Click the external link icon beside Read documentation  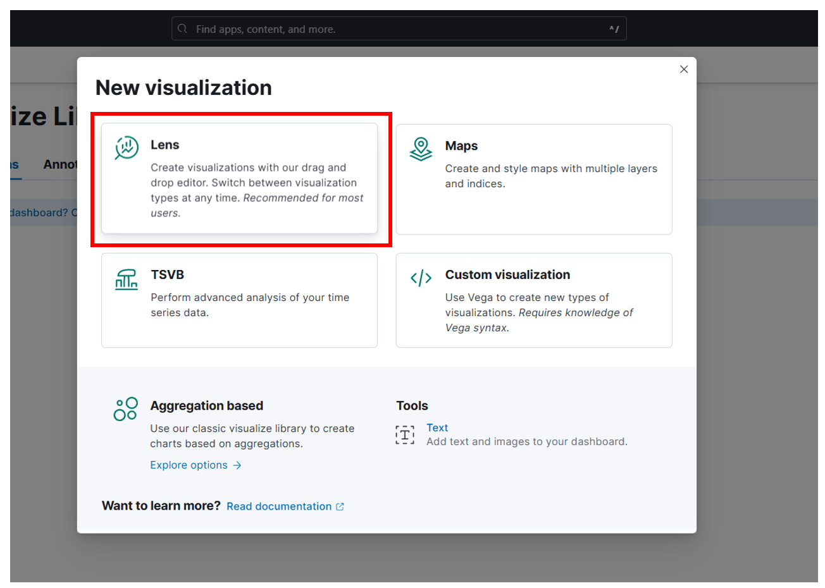pyautogui.click(x=340, y=506)
